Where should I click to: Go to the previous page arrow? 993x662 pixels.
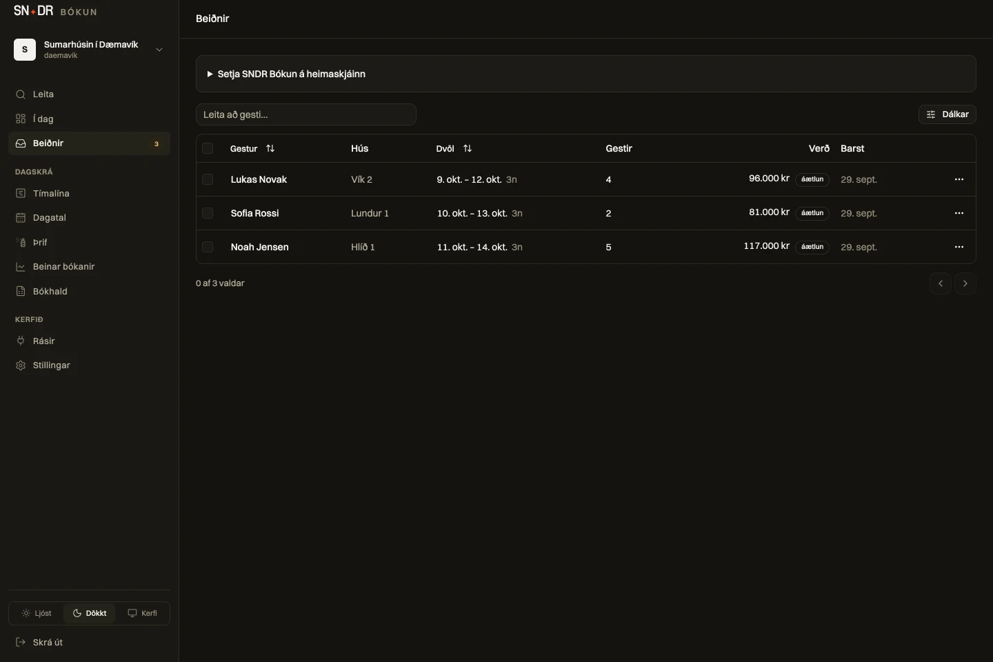941,283
